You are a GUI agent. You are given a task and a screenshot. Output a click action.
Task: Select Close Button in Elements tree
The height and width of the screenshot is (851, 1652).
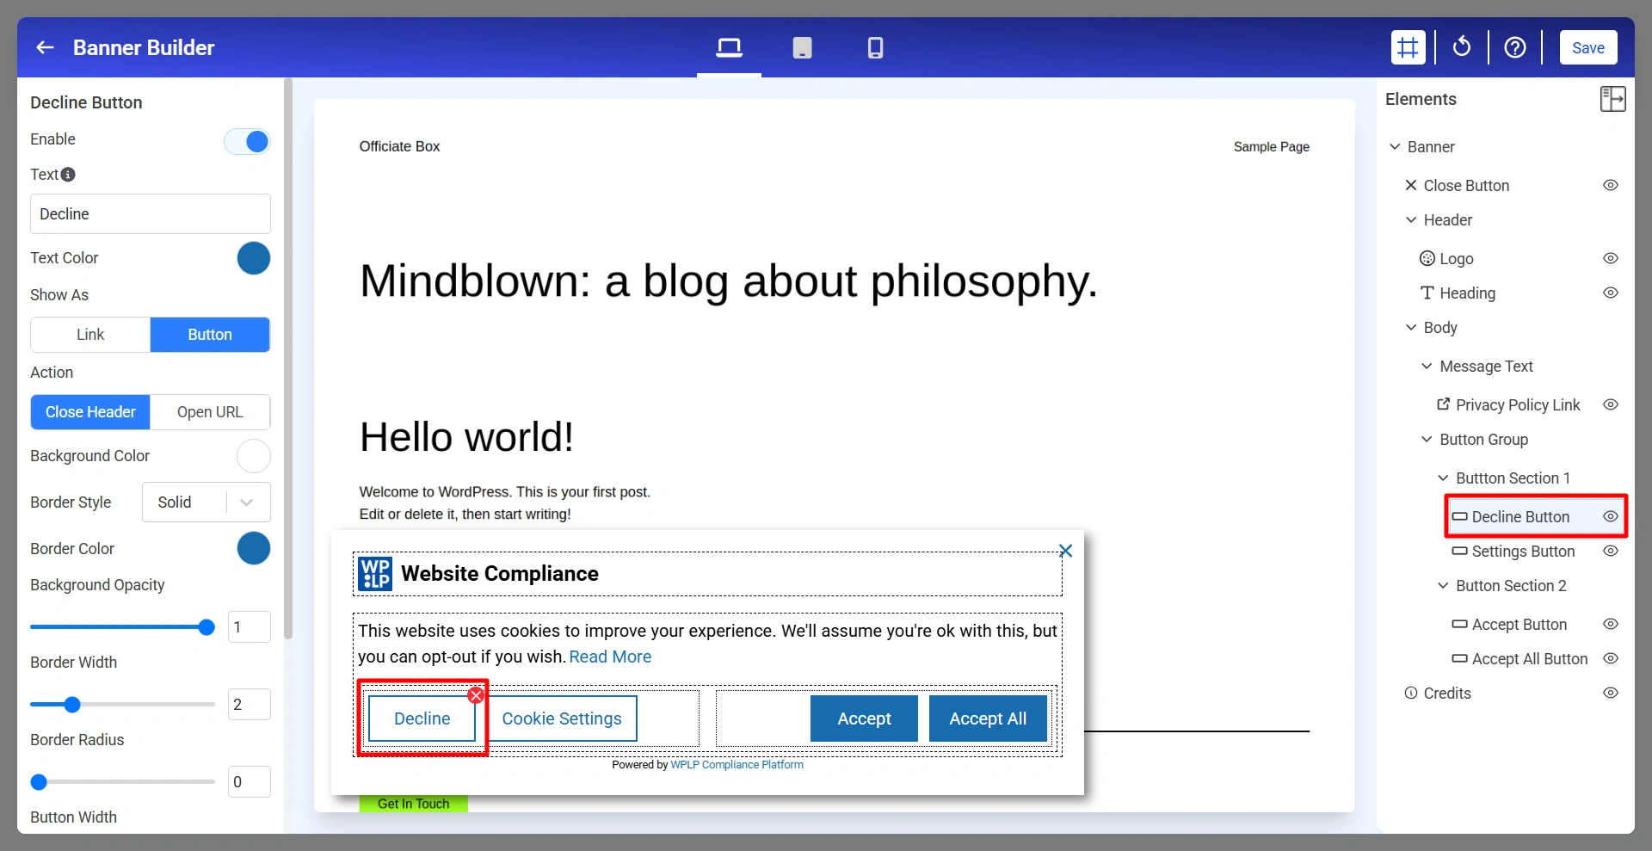coord(1466,186)
